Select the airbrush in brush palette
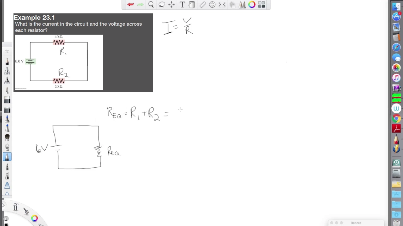 7,71
